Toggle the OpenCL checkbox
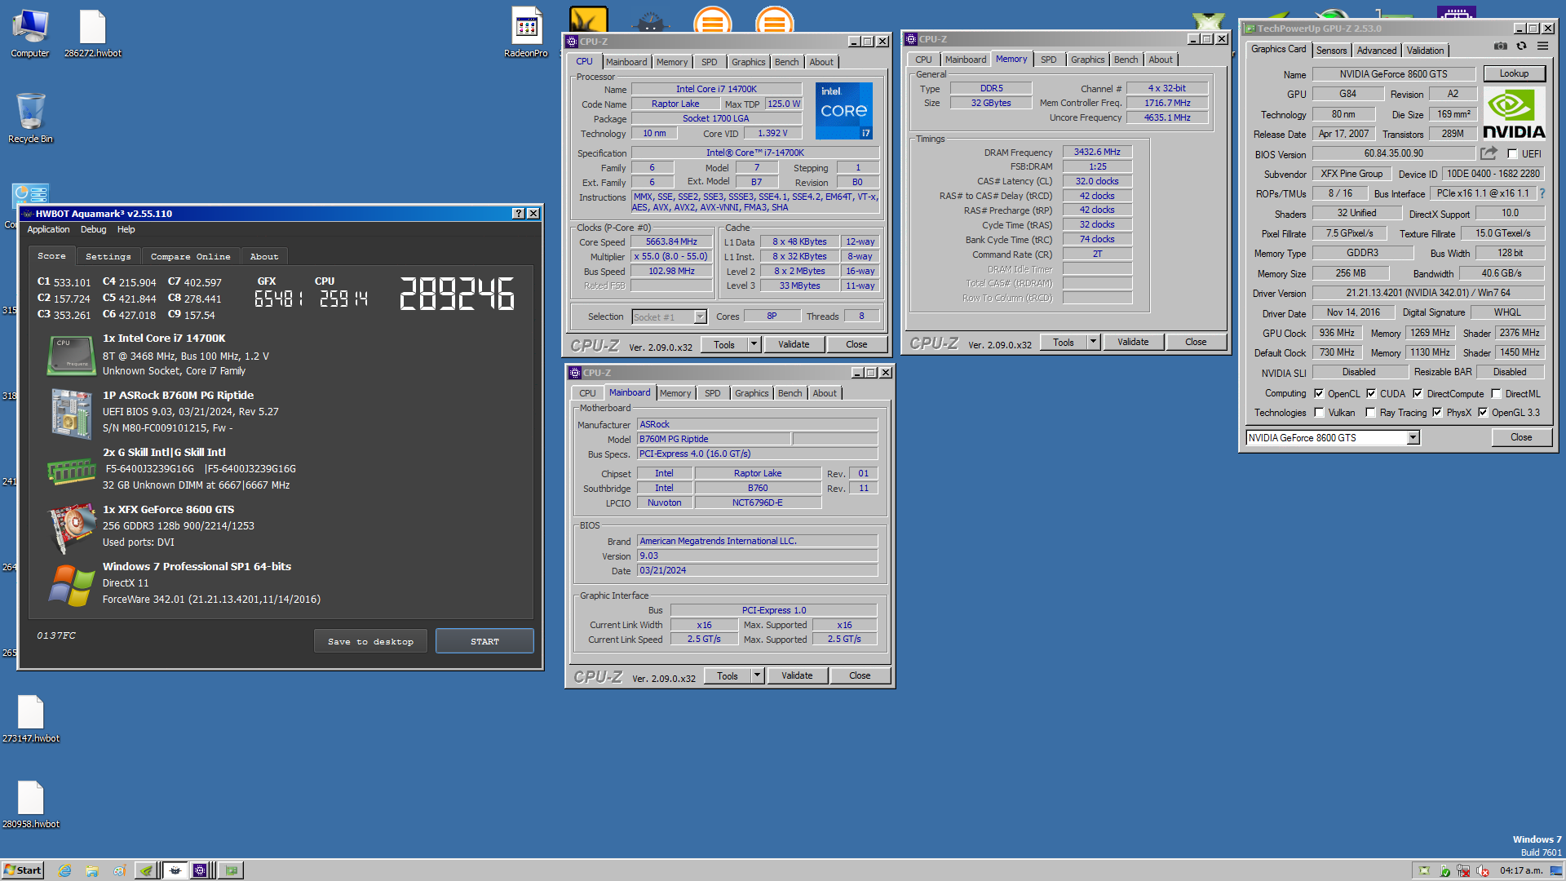 1319,393
